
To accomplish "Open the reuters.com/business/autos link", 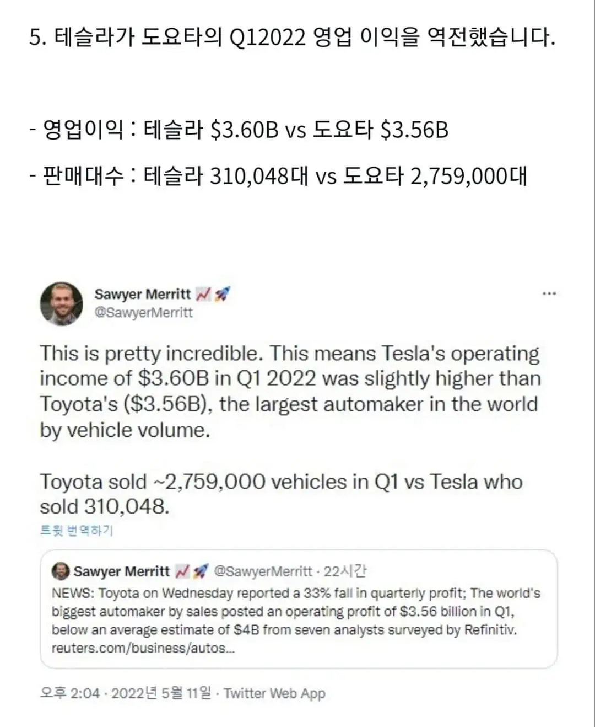I will click(x=143, y=648).
